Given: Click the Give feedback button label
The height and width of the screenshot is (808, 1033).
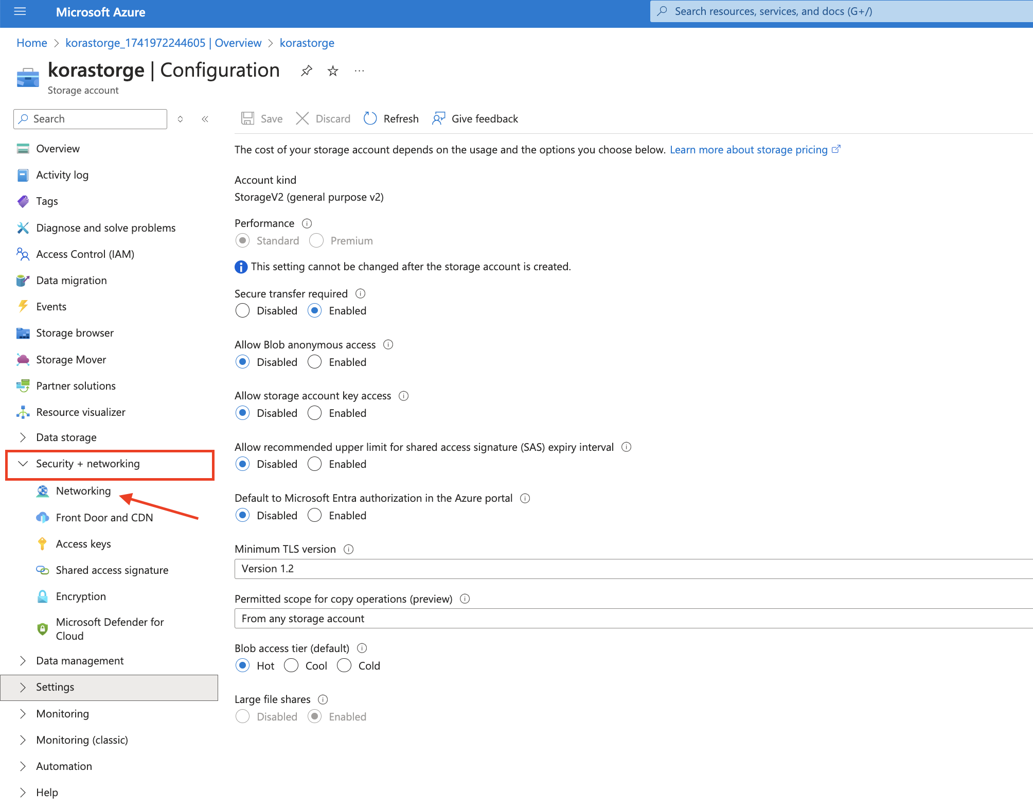Looking at the screenshot, I should coord(485,119).
